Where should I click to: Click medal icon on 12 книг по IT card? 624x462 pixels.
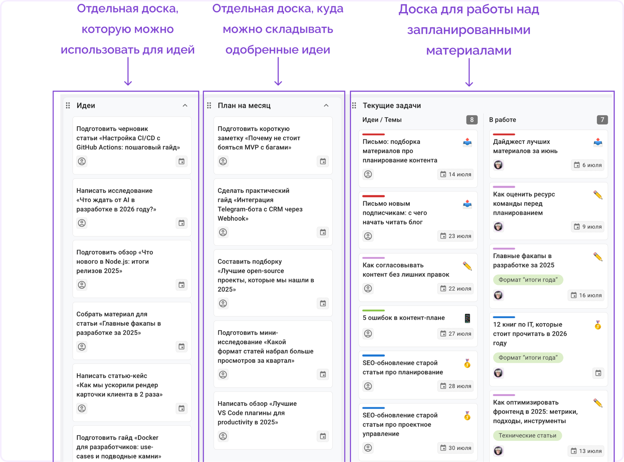coord(598,325)
